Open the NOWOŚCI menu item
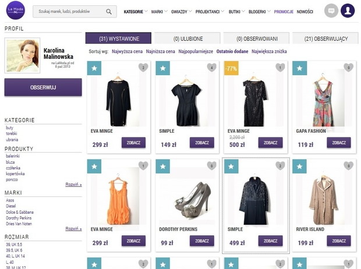 [305, 12]
